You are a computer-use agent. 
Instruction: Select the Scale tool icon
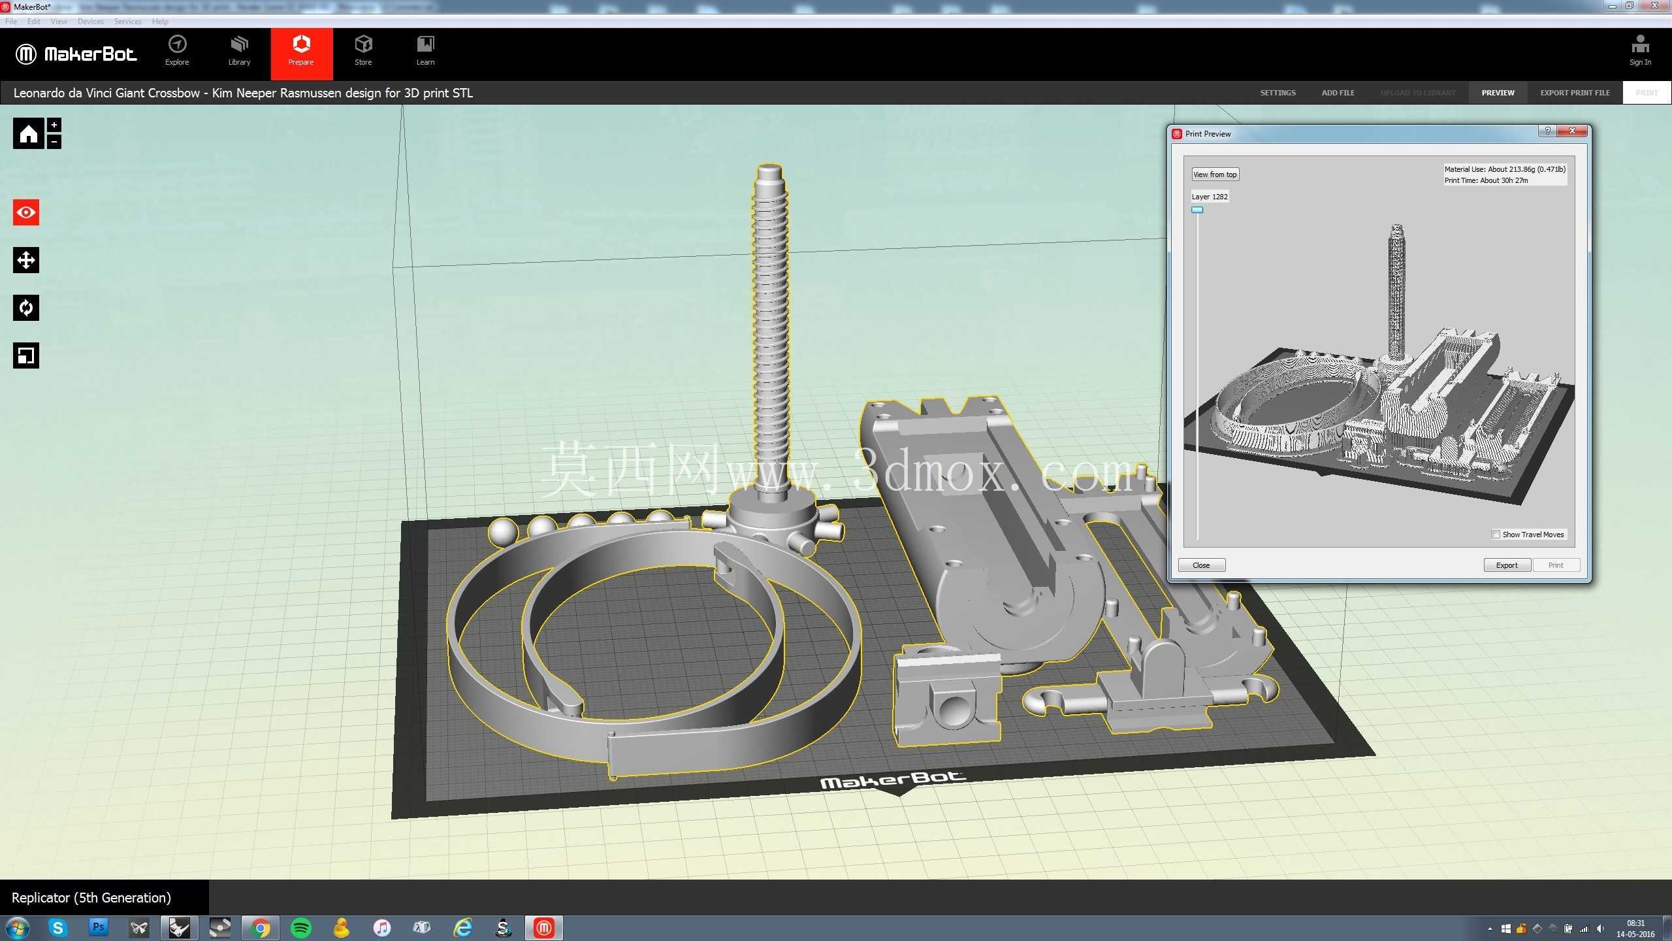click(x=26, y=355)
